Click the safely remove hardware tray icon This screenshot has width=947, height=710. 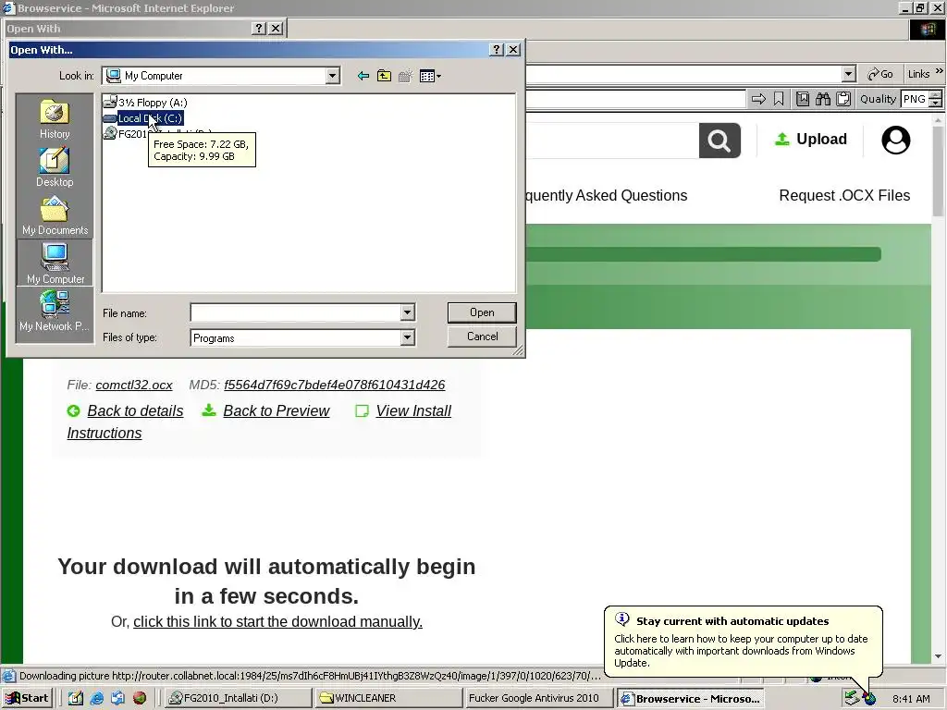852,699
